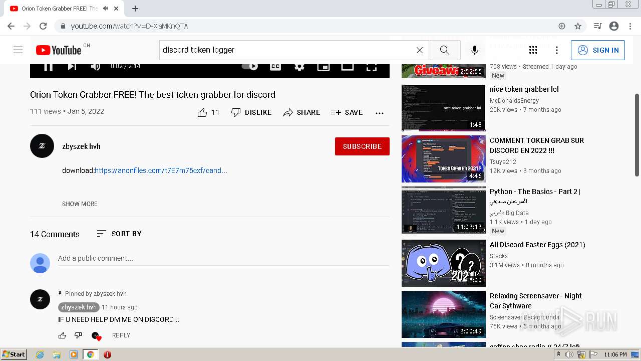
Task: Open the YouTube hamburger guide menu
Action: click(18, 50)
